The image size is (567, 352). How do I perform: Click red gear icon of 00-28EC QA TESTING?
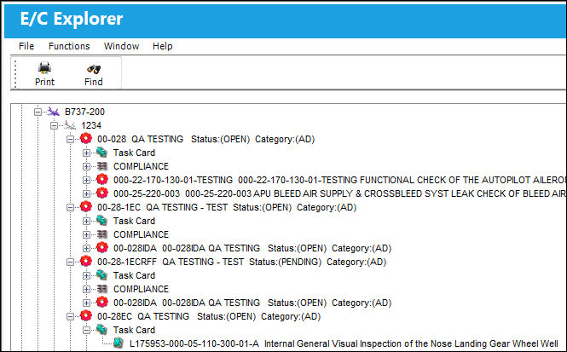pyautogui.click(x=86, y=315)
